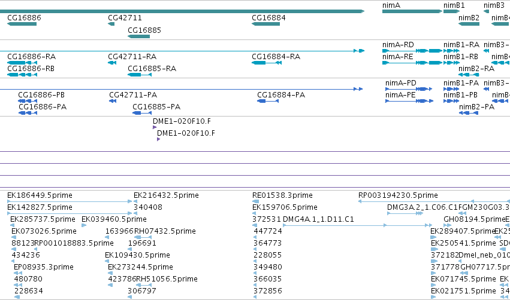Open the EK285737.5prime EST label
Screen dimensions: 510x300
click(43, 219)
